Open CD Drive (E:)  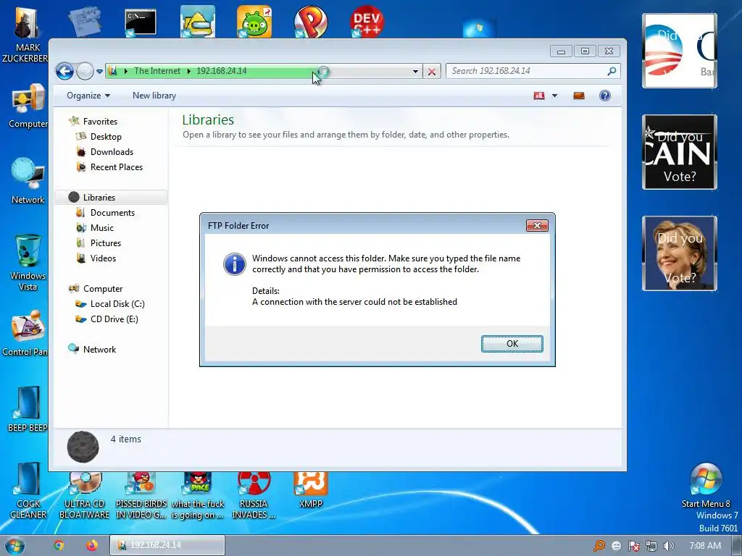click(114, 319)
